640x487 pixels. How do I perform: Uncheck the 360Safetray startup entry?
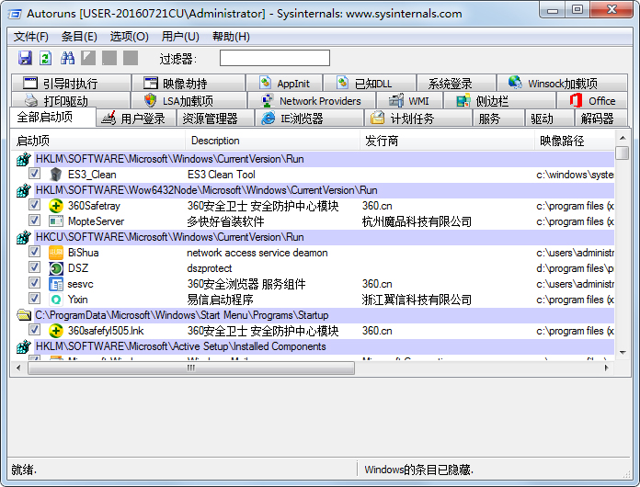(34, 204)
